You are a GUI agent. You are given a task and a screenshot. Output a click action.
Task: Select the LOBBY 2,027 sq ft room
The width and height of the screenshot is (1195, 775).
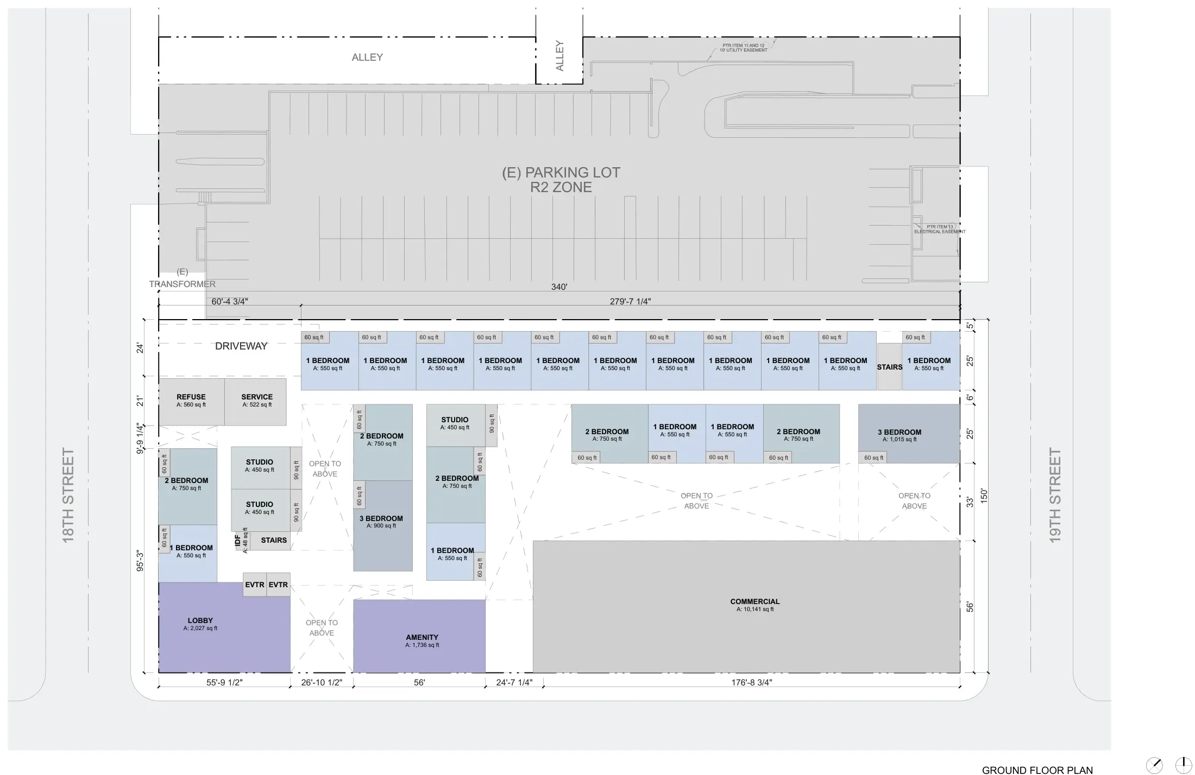224,627
